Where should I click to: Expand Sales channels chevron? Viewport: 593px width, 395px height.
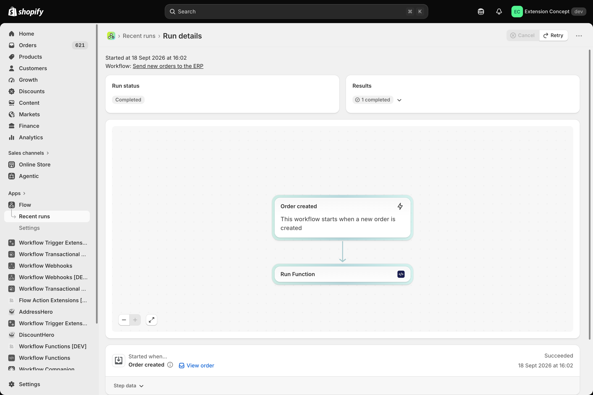pyautogui.click(x=48, y=153)
